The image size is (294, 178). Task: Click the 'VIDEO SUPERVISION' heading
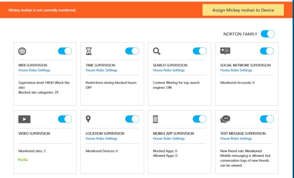[x=34, y=133]
